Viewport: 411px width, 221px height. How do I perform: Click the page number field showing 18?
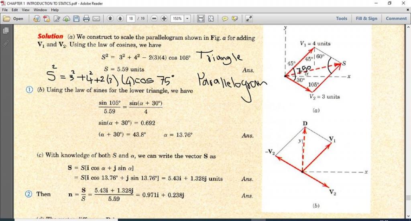pos(131,18)
